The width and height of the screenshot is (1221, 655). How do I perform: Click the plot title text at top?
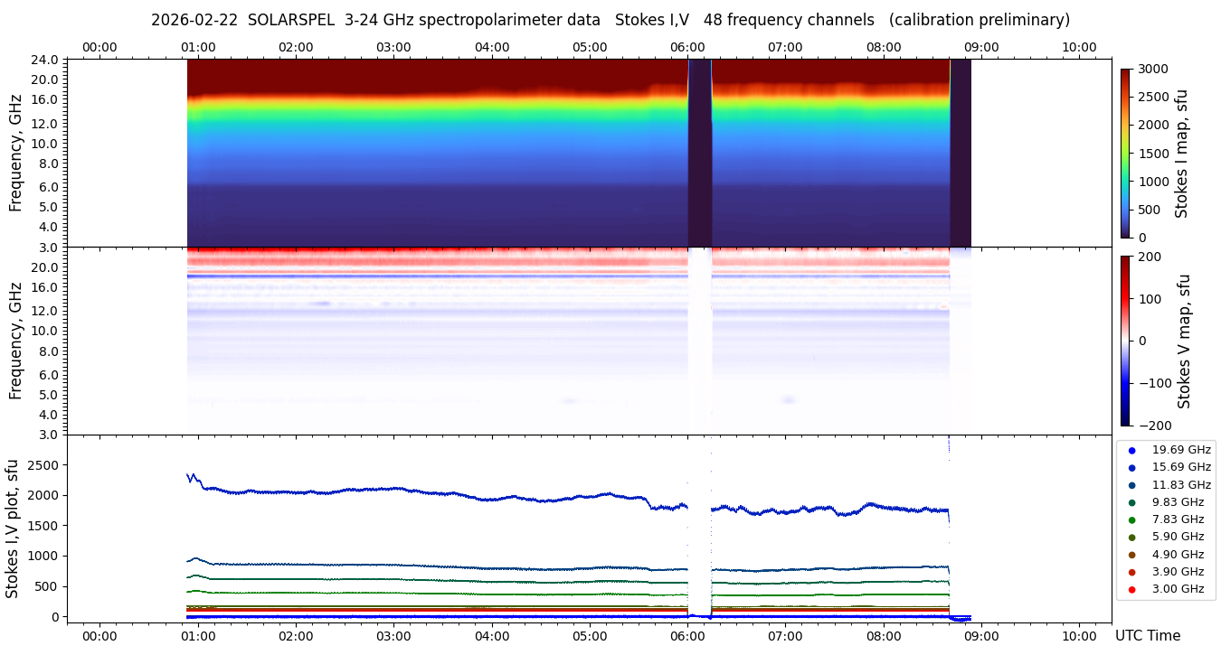610,20
